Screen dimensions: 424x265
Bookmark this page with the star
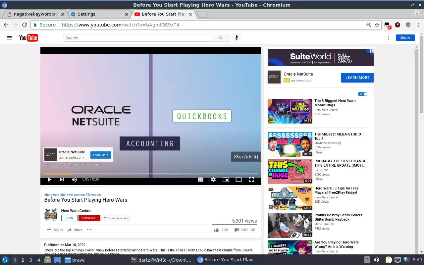click(377, 25)
